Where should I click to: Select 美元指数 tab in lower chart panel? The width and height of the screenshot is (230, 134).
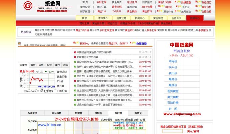(x=56, y=113)
